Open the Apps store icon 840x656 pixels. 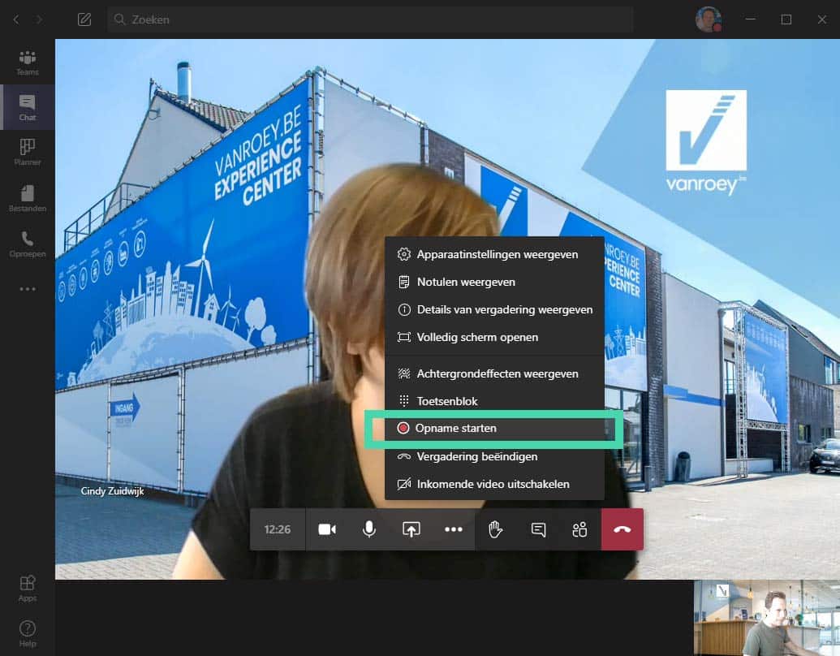[x=28, y=588]
